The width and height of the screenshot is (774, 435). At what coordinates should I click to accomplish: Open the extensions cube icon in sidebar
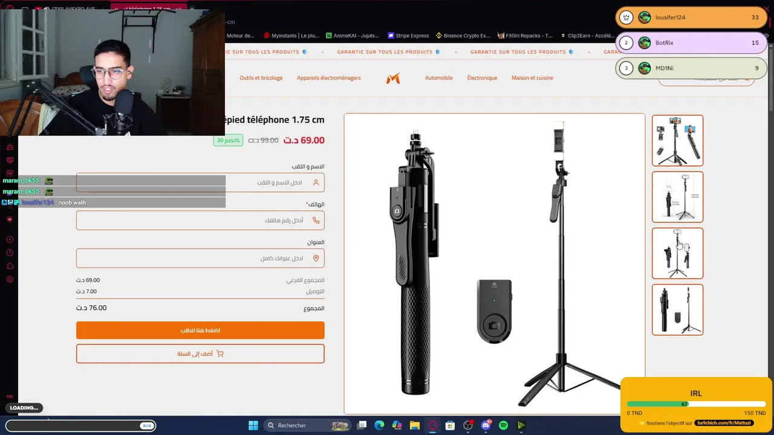(10, 266)
